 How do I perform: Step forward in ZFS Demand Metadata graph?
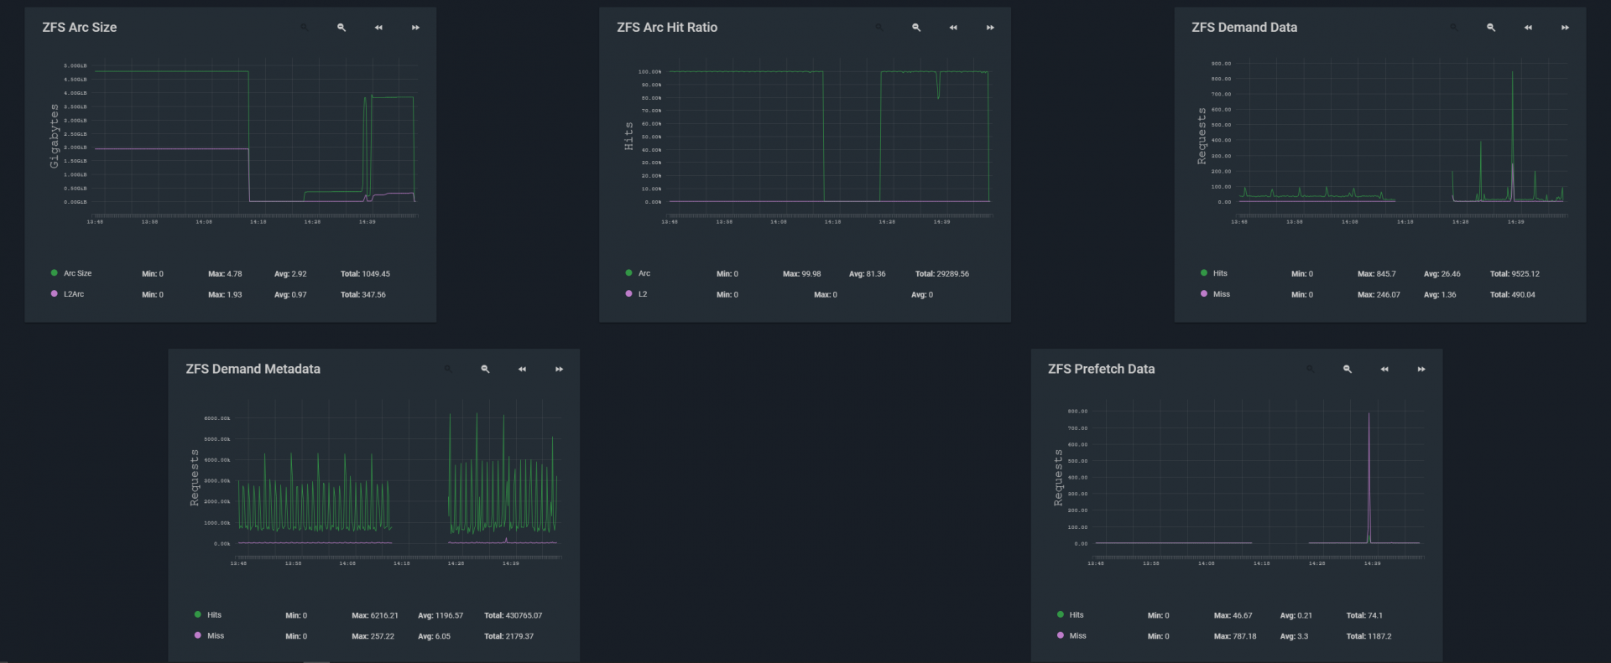click(559, 369)
